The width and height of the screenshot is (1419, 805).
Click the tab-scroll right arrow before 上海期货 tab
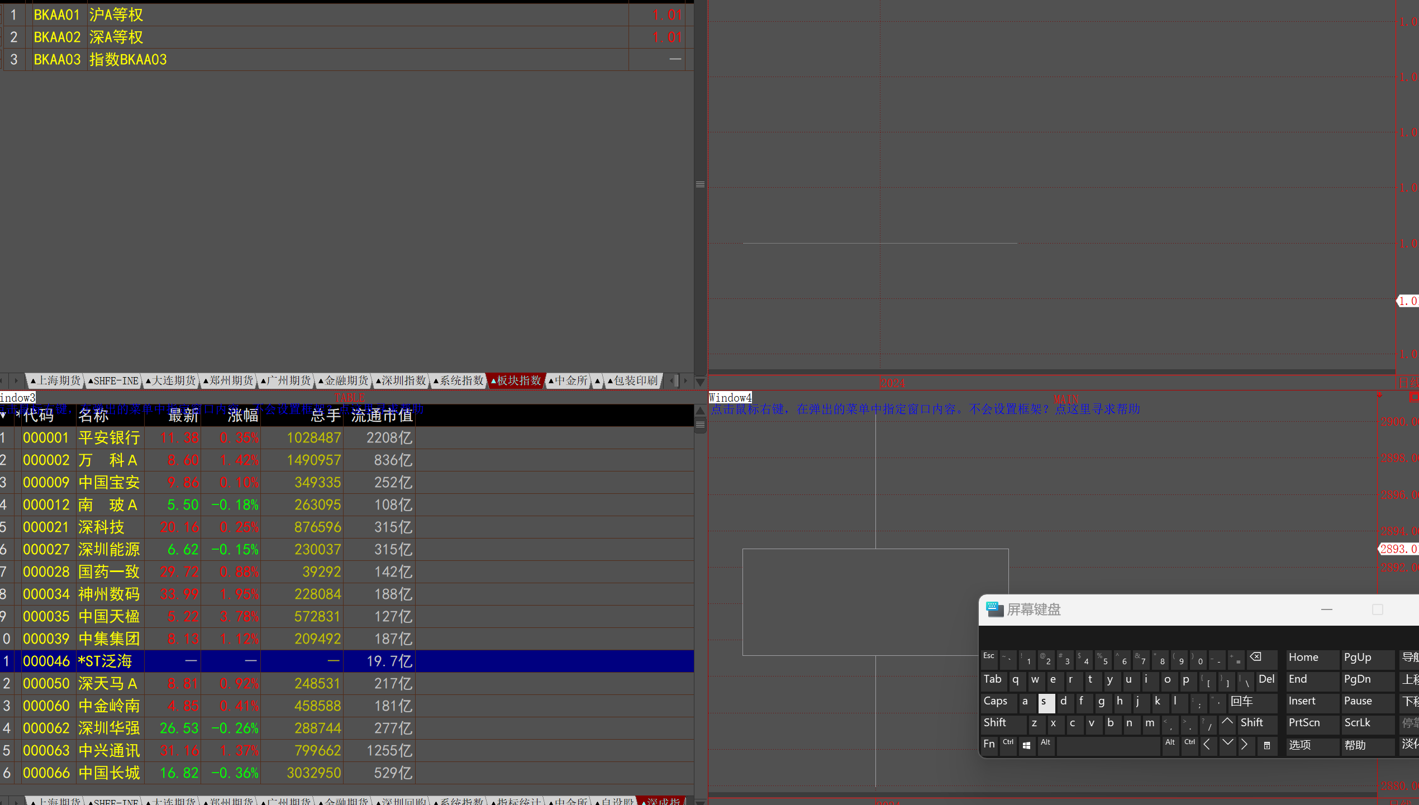(x=16, y=380)
